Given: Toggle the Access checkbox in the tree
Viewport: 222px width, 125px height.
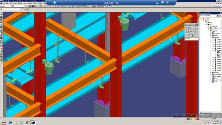Looking at the screenshot, I should (213, 32).
